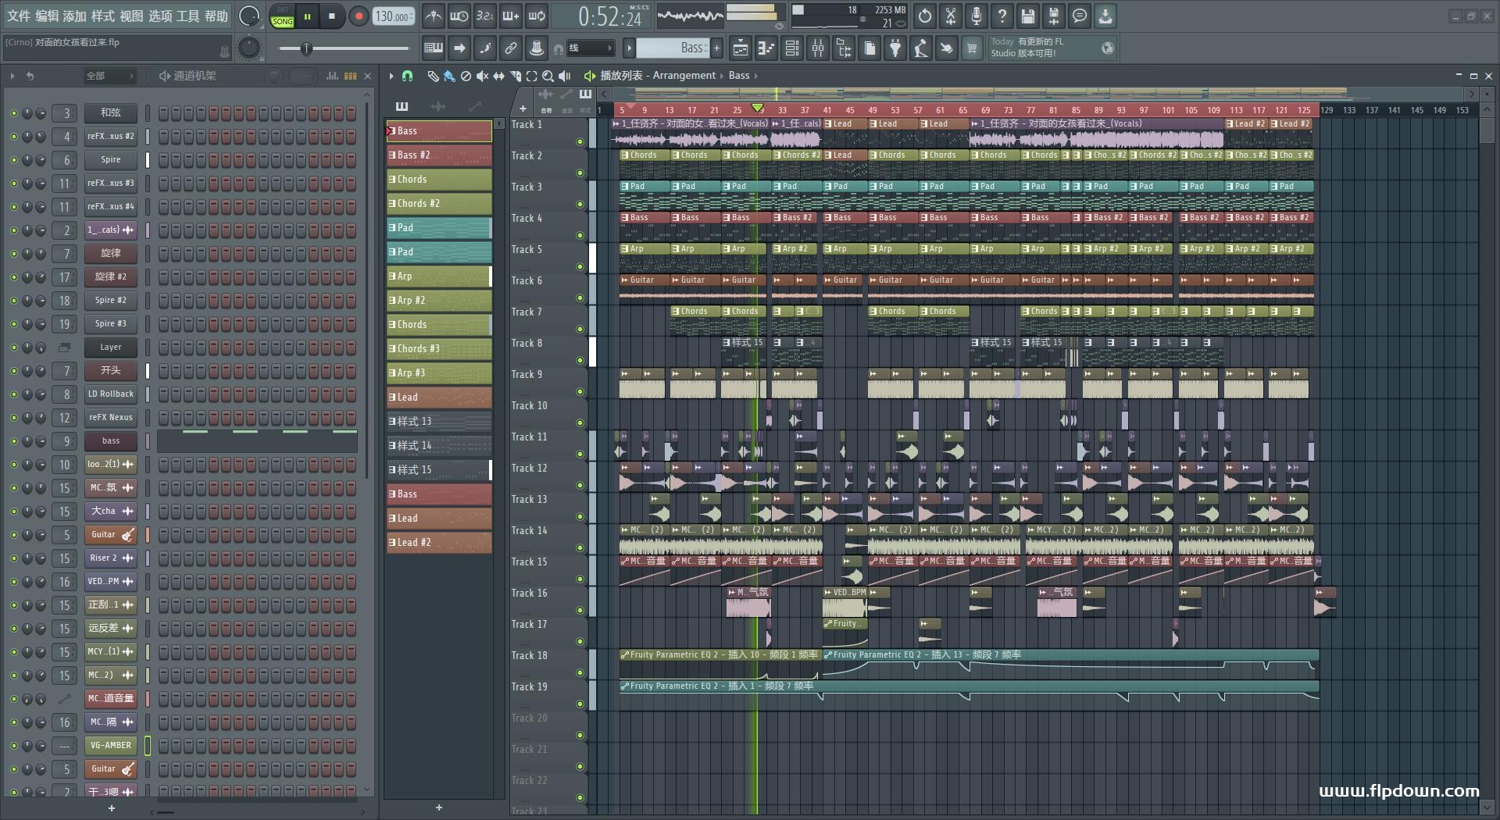This screenshot has height=820, width=1500.
Task: Toggle mute LED for Guitar channel
Action: pos(13,535)
